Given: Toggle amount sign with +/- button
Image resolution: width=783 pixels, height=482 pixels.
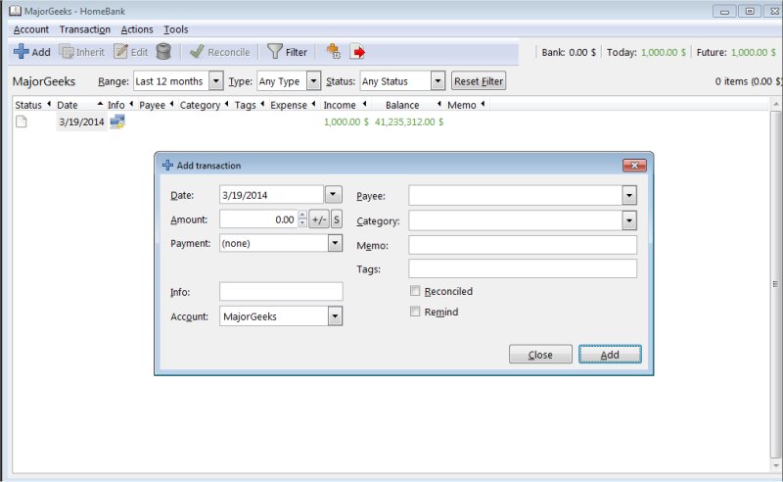Looking at the screenshot, I should (x=319, y=219).
